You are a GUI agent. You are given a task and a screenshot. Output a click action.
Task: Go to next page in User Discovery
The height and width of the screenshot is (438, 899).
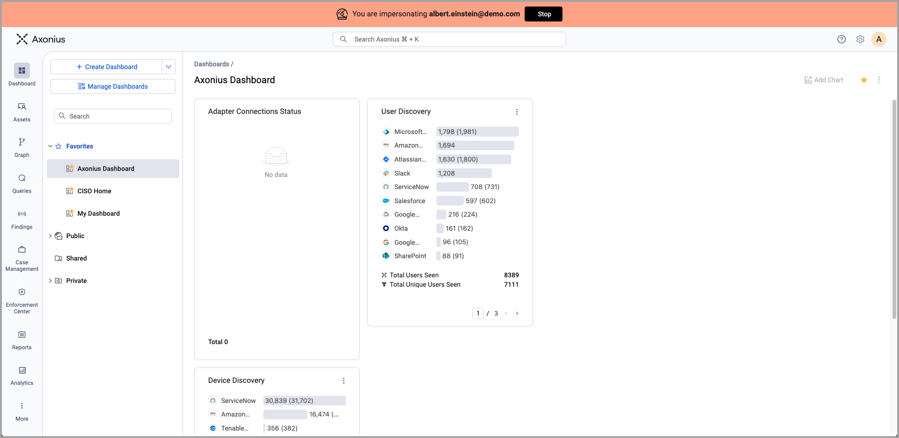(x=517, y=313)
